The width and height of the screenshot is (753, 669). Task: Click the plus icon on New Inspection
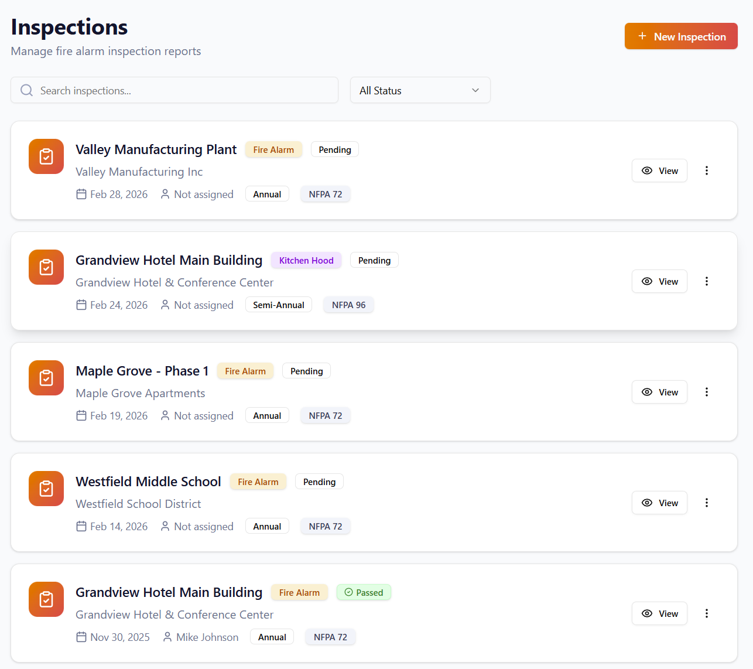click(x=642, y=36)
